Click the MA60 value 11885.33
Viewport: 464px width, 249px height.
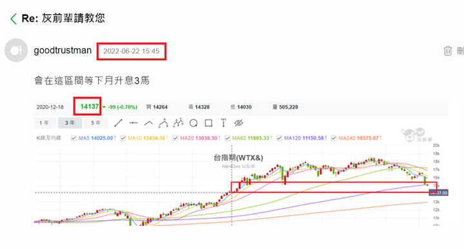pos(258,138)
